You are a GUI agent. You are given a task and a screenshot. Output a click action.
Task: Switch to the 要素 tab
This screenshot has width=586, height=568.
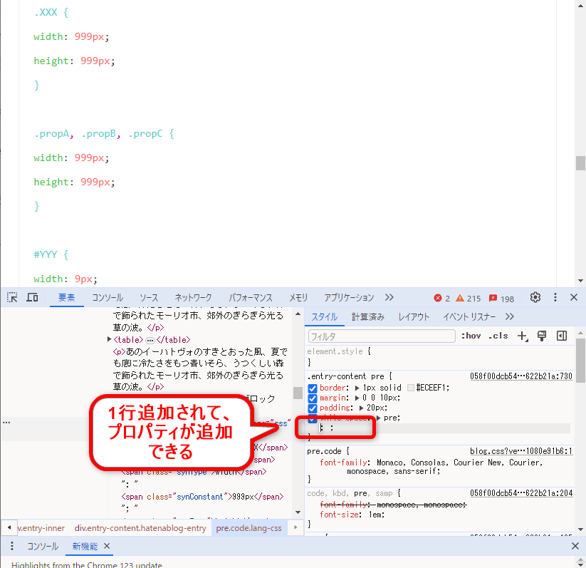[66, 297]
